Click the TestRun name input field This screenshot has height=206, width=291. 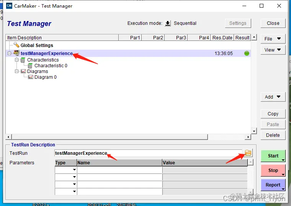148,153
